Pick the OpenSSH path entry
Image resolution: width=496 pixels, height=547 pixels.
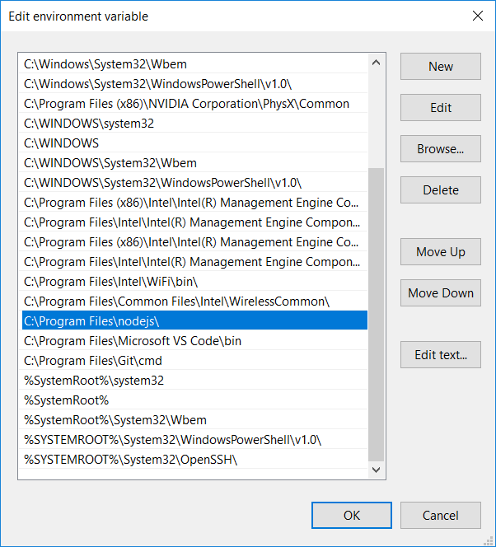(194, 459)
